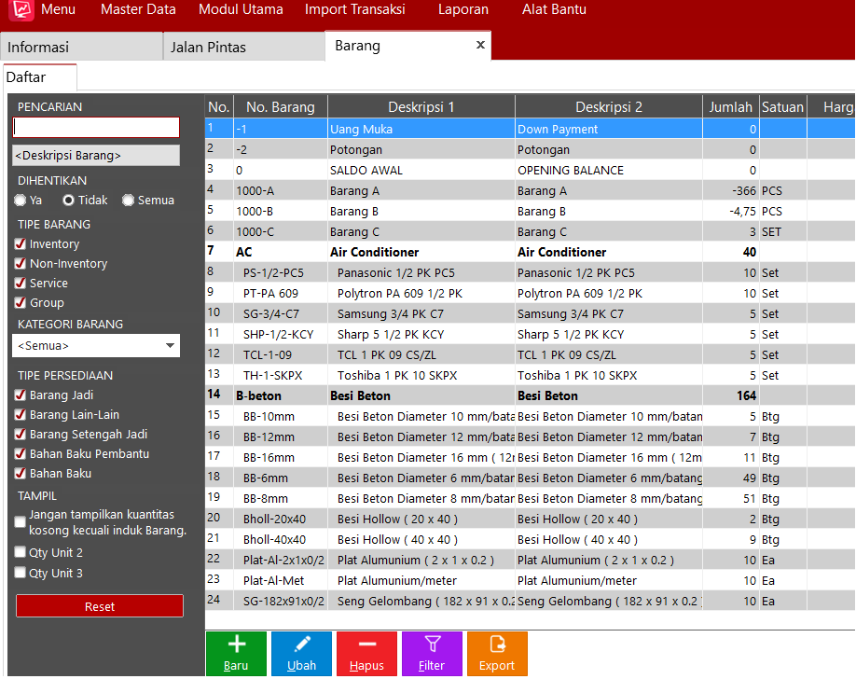Select the Ya radio button
The height and width of the screenshot is (679, 856).
pyautogui.click(x=21, y=201)
